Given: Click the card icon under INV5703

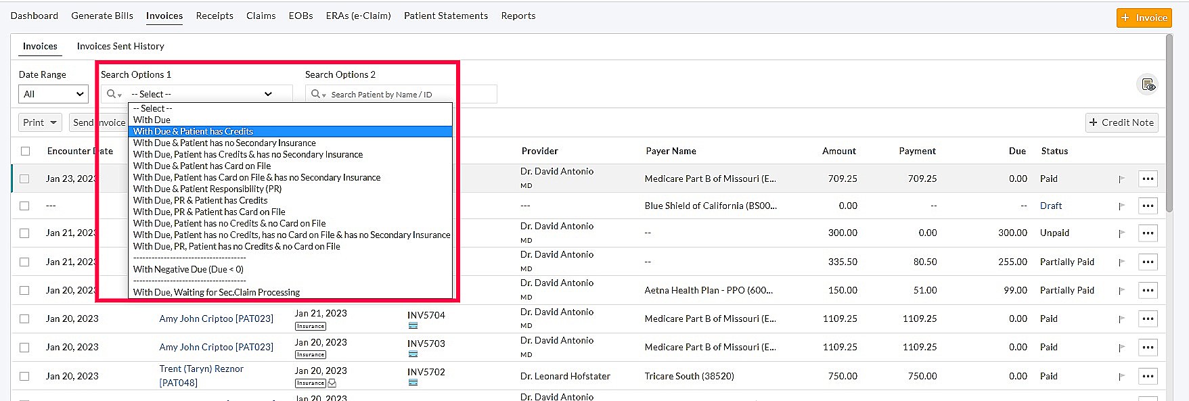Looking at the screenshot, I should [x=413, y=354].
